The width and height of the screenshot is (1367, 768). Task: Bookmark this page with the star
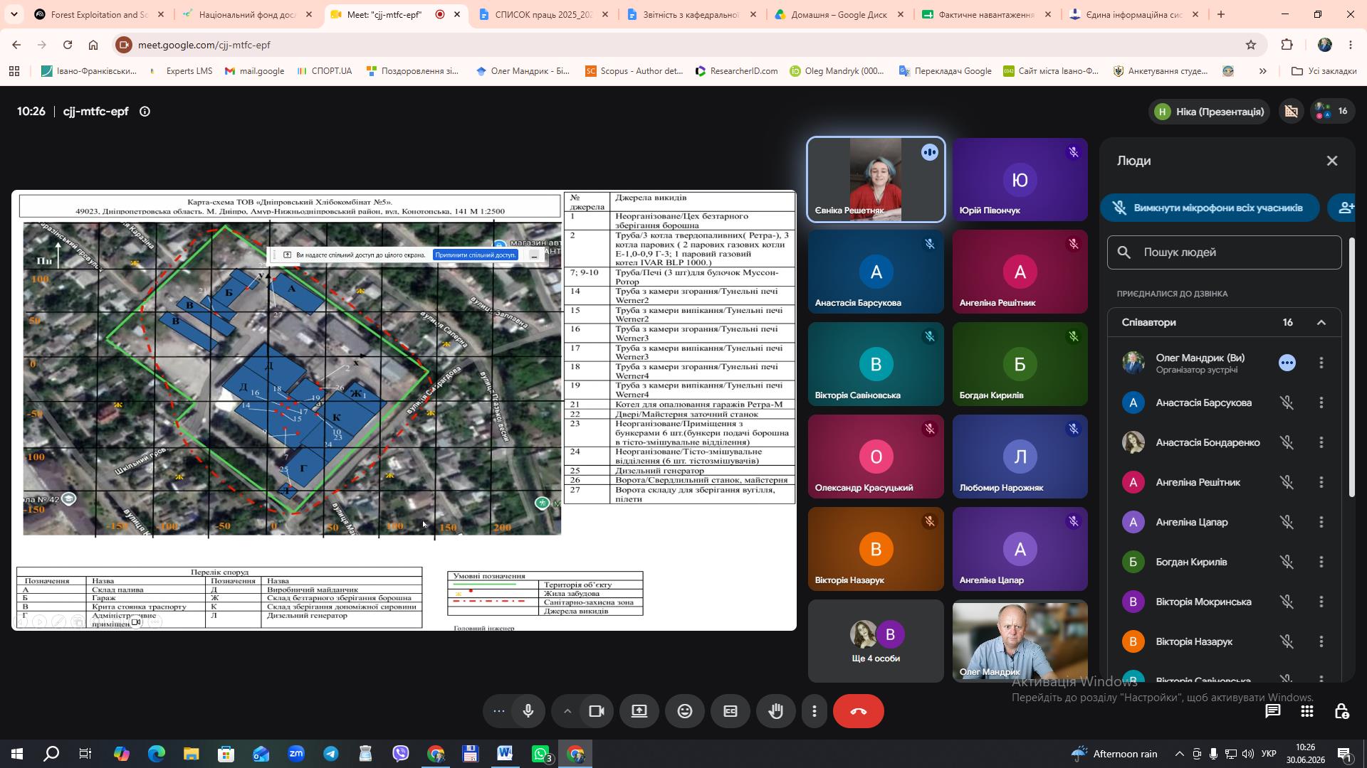click(1251, 45)
